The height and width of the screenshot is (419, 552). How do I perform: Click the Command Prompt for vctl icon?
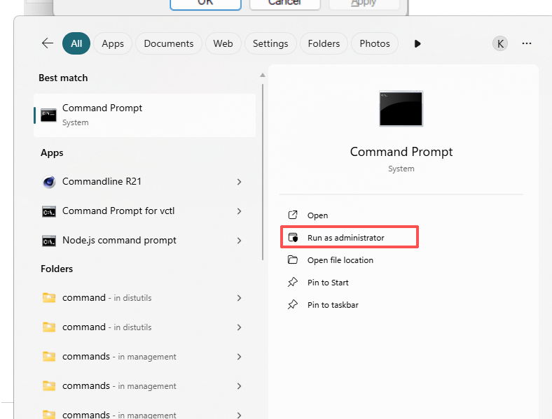[48, 211]
